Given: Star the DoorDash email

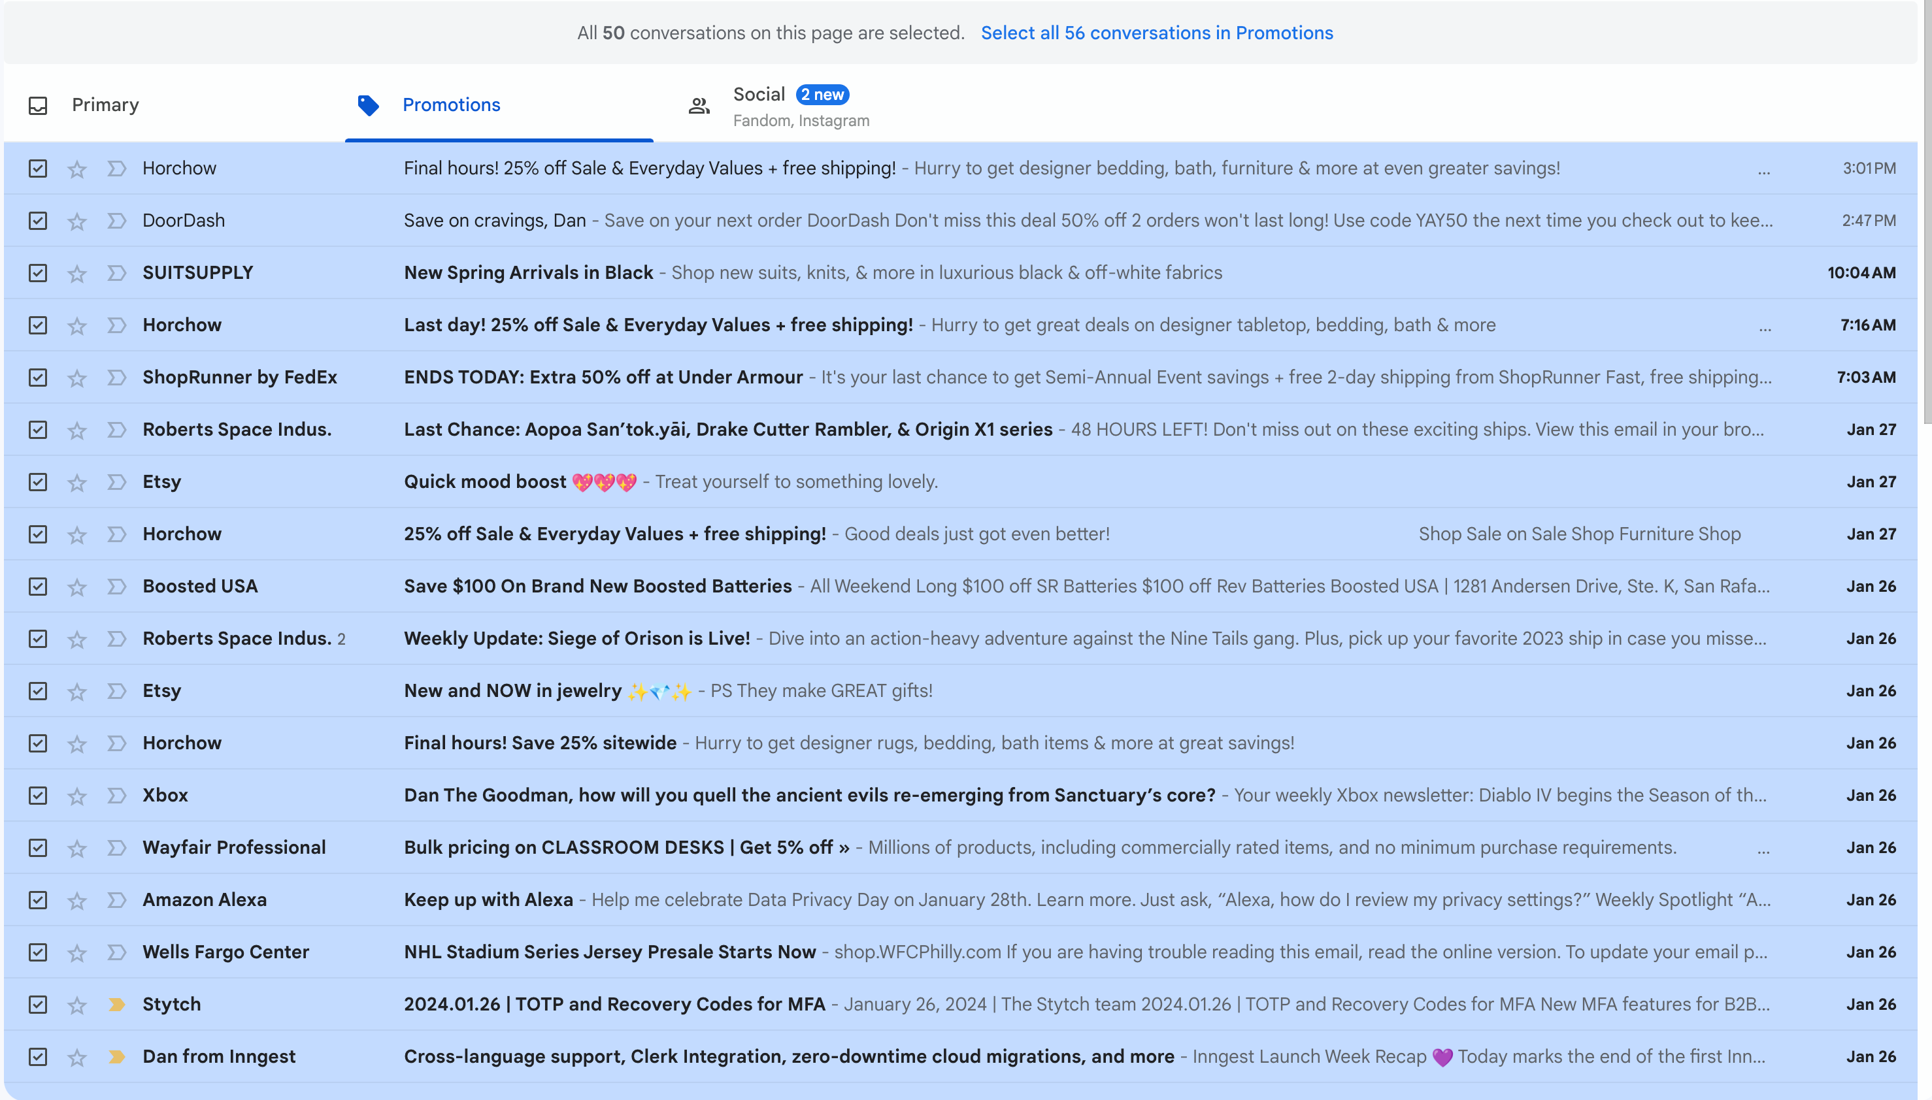Looking at the screenshot, I should coord(76,221).
